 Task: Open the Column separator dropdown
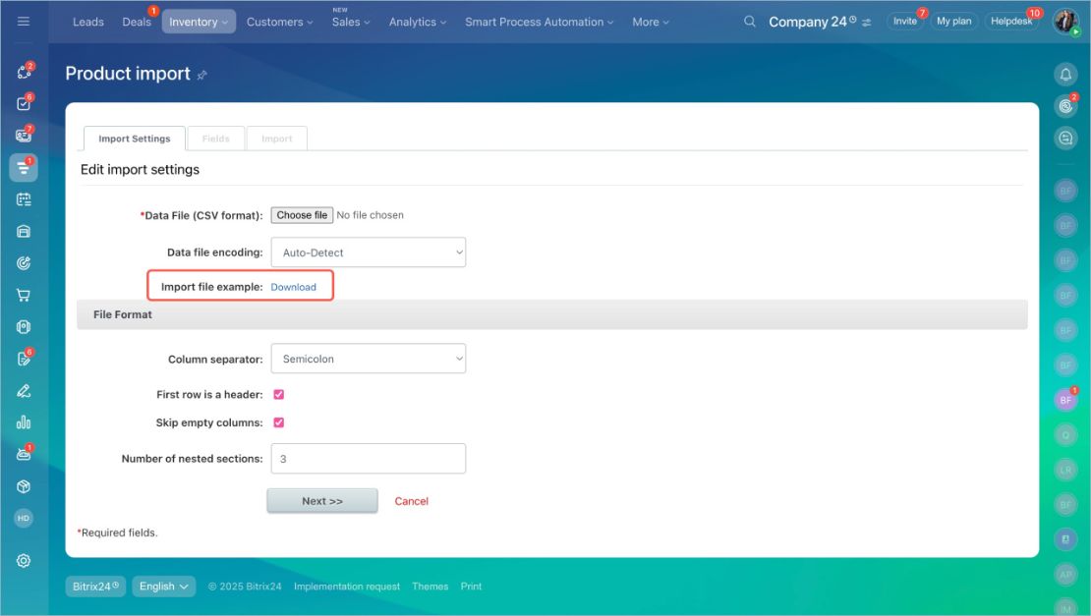[368, 359]
